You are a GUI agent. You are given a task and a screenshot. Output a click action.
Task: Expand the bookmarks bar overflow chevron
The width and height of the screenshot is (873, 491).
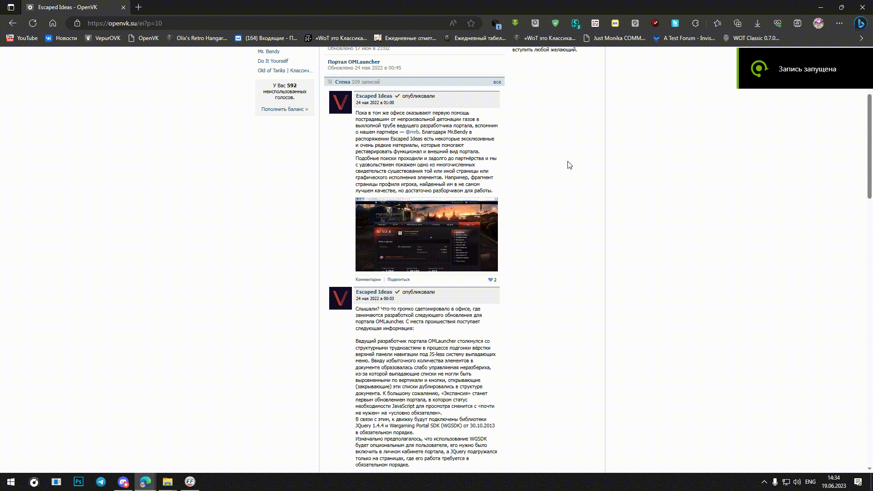click(861, 38)
